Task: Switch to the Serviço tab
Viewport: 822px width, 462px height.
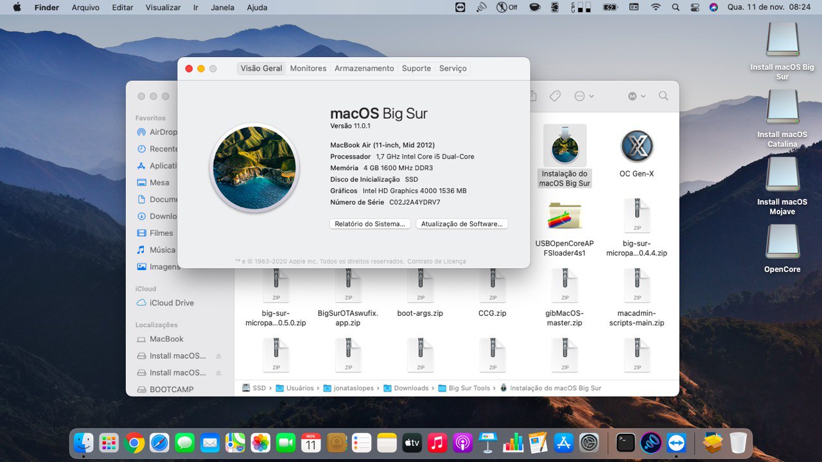Action: (453, 69)
